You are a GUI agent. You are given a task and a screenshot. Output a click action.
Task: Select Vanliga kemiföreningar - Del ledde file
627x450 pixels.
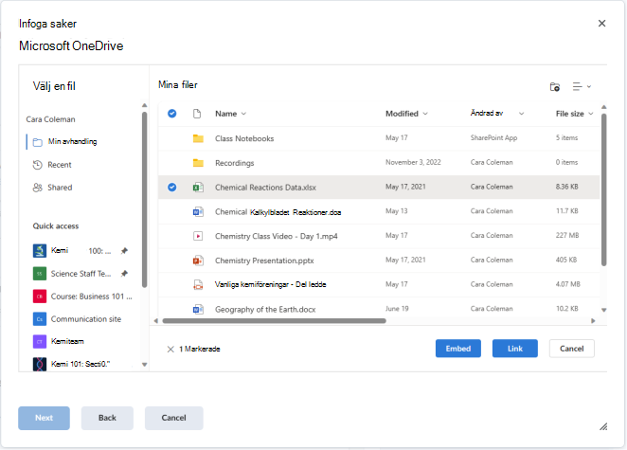[270, 284]
